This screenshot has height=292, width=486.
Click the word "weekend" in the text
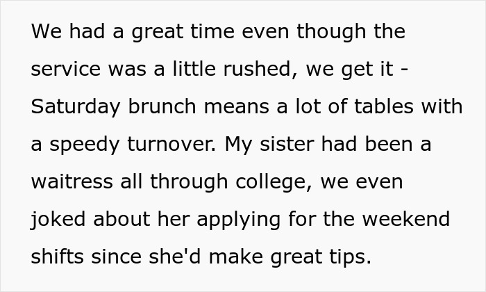(406, 219)
